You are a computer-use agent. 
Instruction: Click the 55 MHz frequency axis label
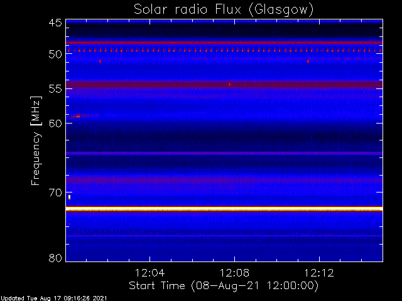coord(55,89)
